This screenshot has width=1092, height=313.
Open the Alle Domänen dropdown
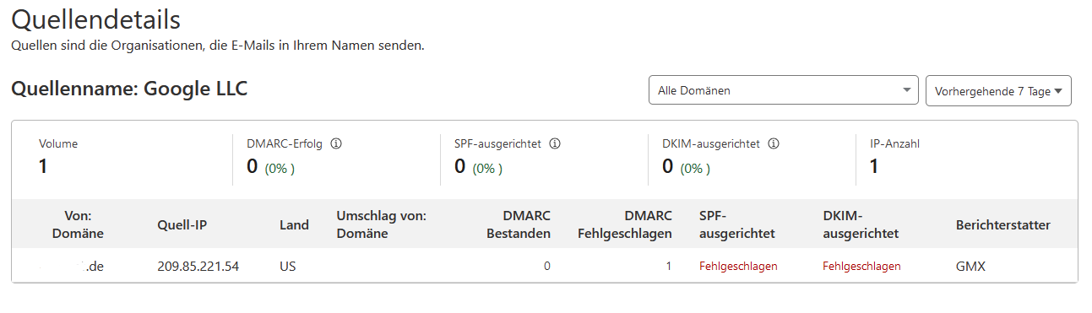tap(784, 90)
